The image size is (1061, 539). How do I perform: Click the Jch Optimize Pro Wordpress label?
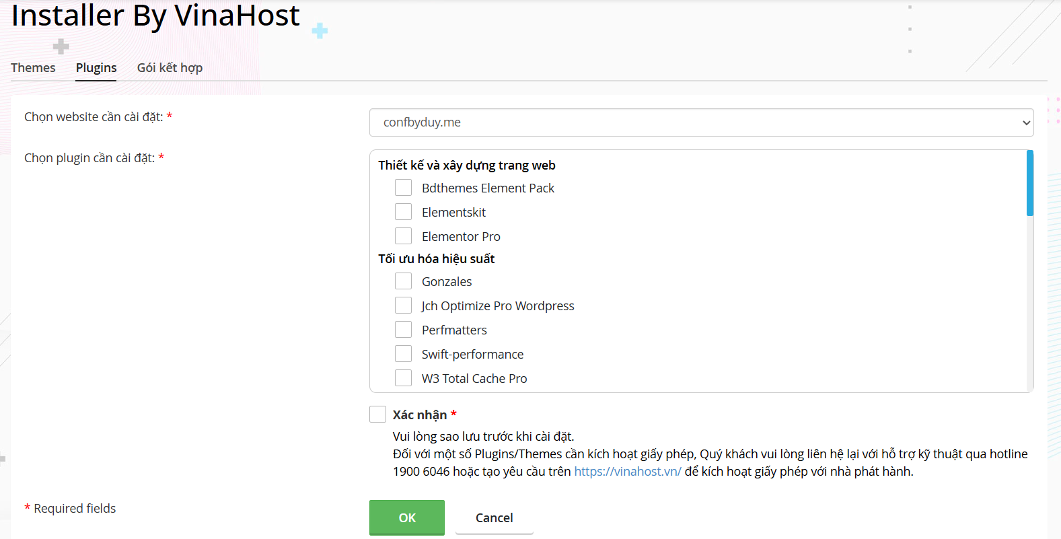(498, 306)
